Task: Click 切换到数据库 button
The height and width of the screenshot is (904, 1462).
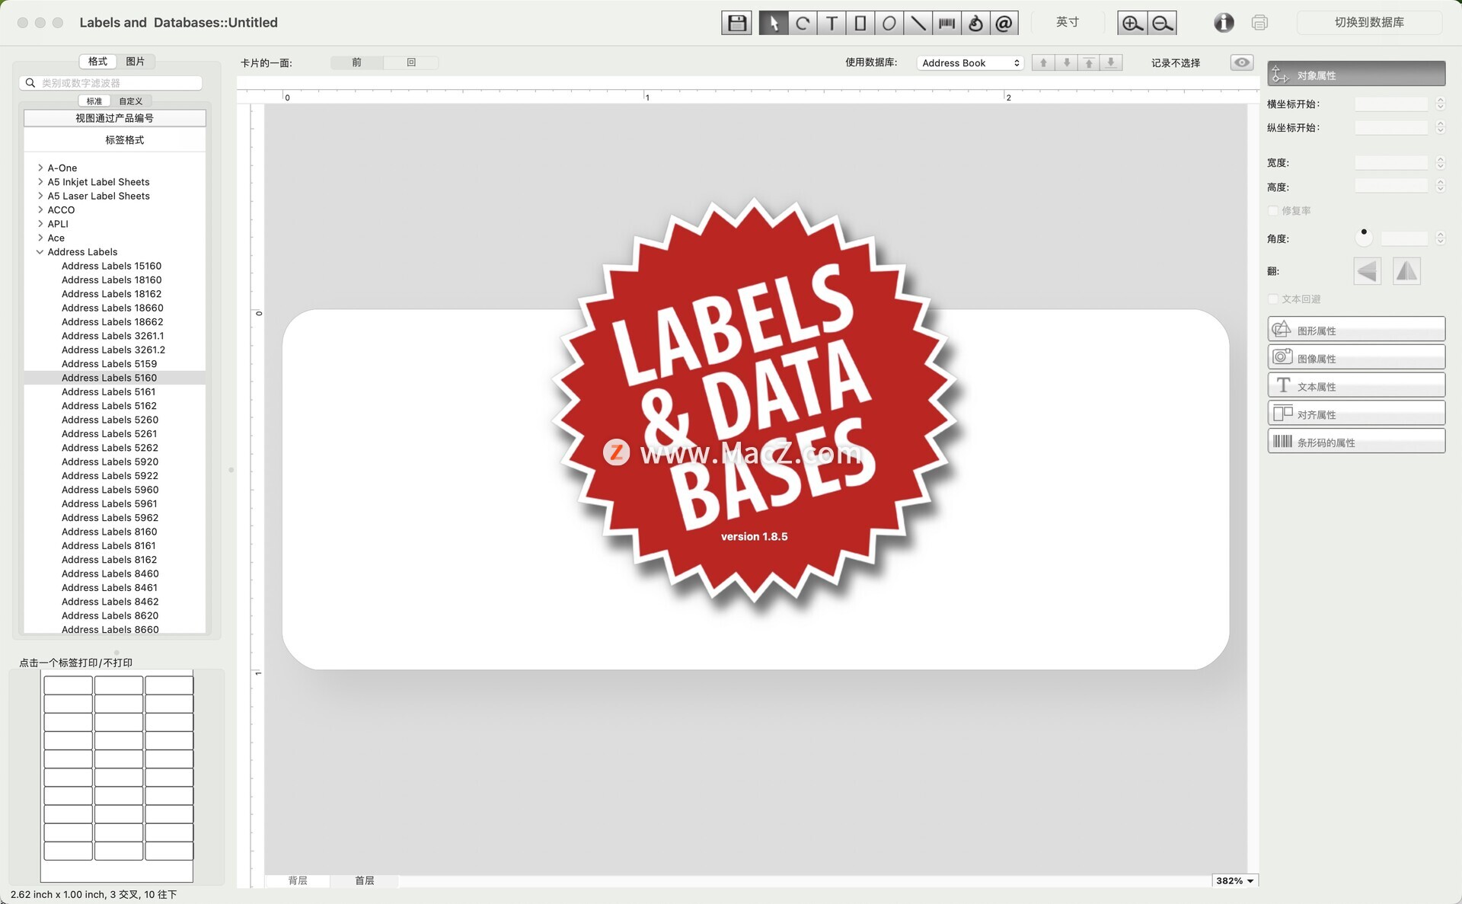Action: [x=1369, y=22]
